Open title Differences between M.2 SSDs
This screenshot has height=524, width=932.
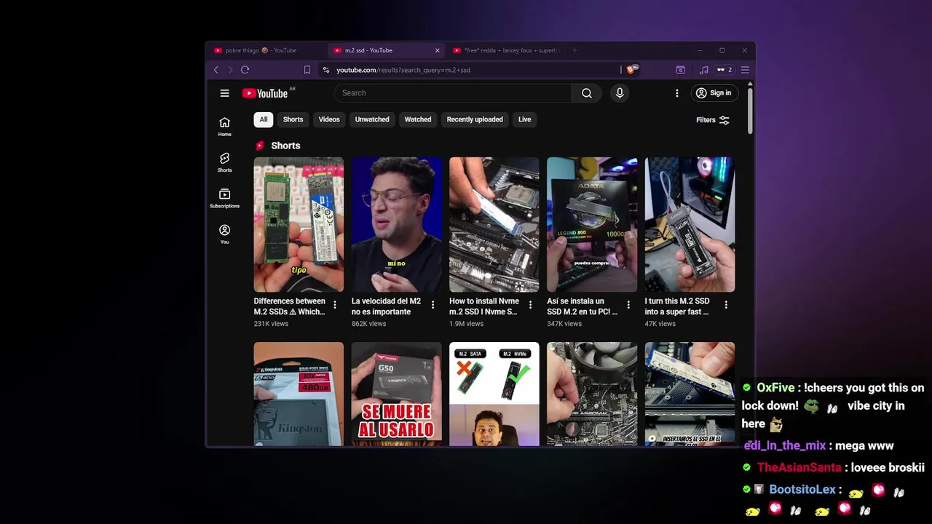tap(290, 306)
